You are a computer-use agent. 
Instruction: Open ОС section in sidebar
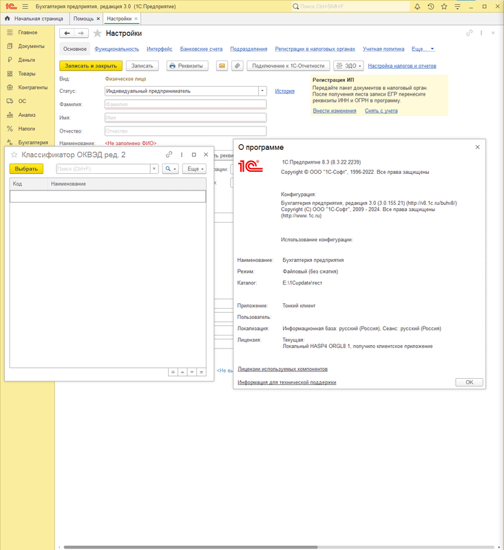pyautogui.click(x=22, y=101)
